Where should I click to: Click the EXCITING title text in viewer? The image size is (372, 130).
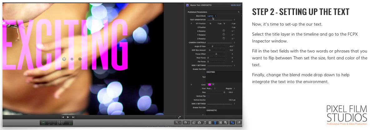tap(65, 45)
